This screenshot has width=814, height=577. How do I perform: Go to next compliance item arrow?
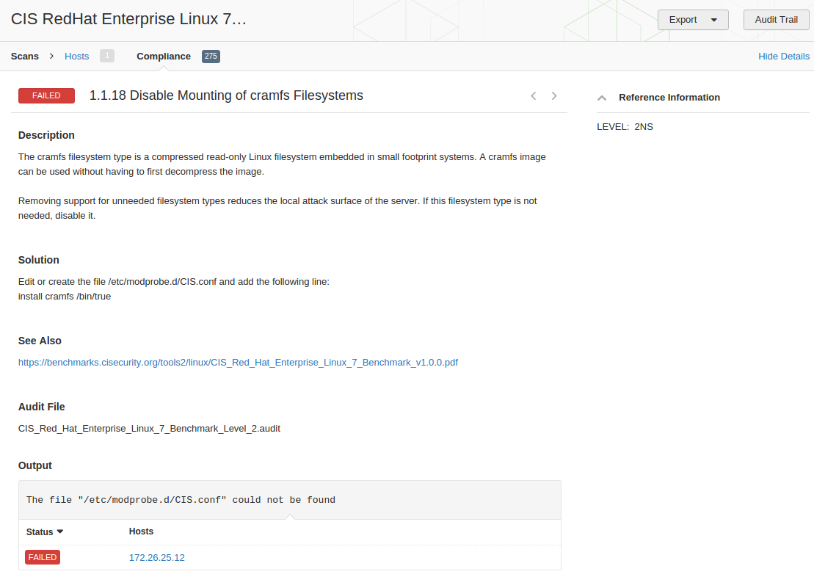coord(554,95)
